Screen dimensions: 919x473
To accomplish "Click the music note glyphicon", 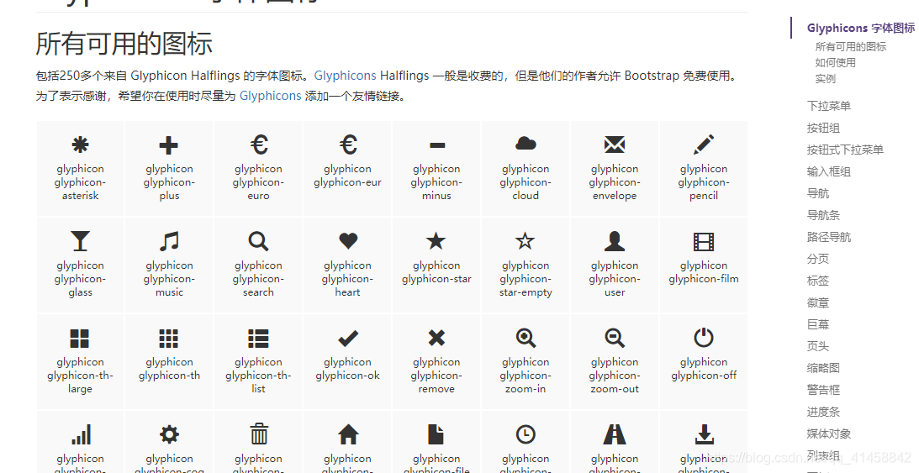I will 169,241.
